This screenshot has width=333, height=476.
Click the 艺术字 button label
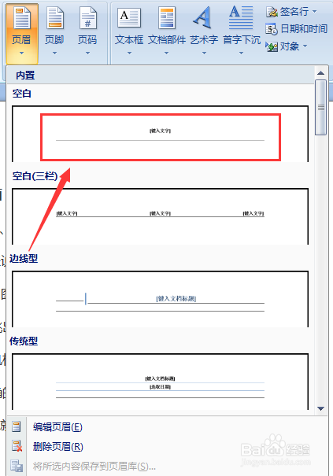pos(204,40)
